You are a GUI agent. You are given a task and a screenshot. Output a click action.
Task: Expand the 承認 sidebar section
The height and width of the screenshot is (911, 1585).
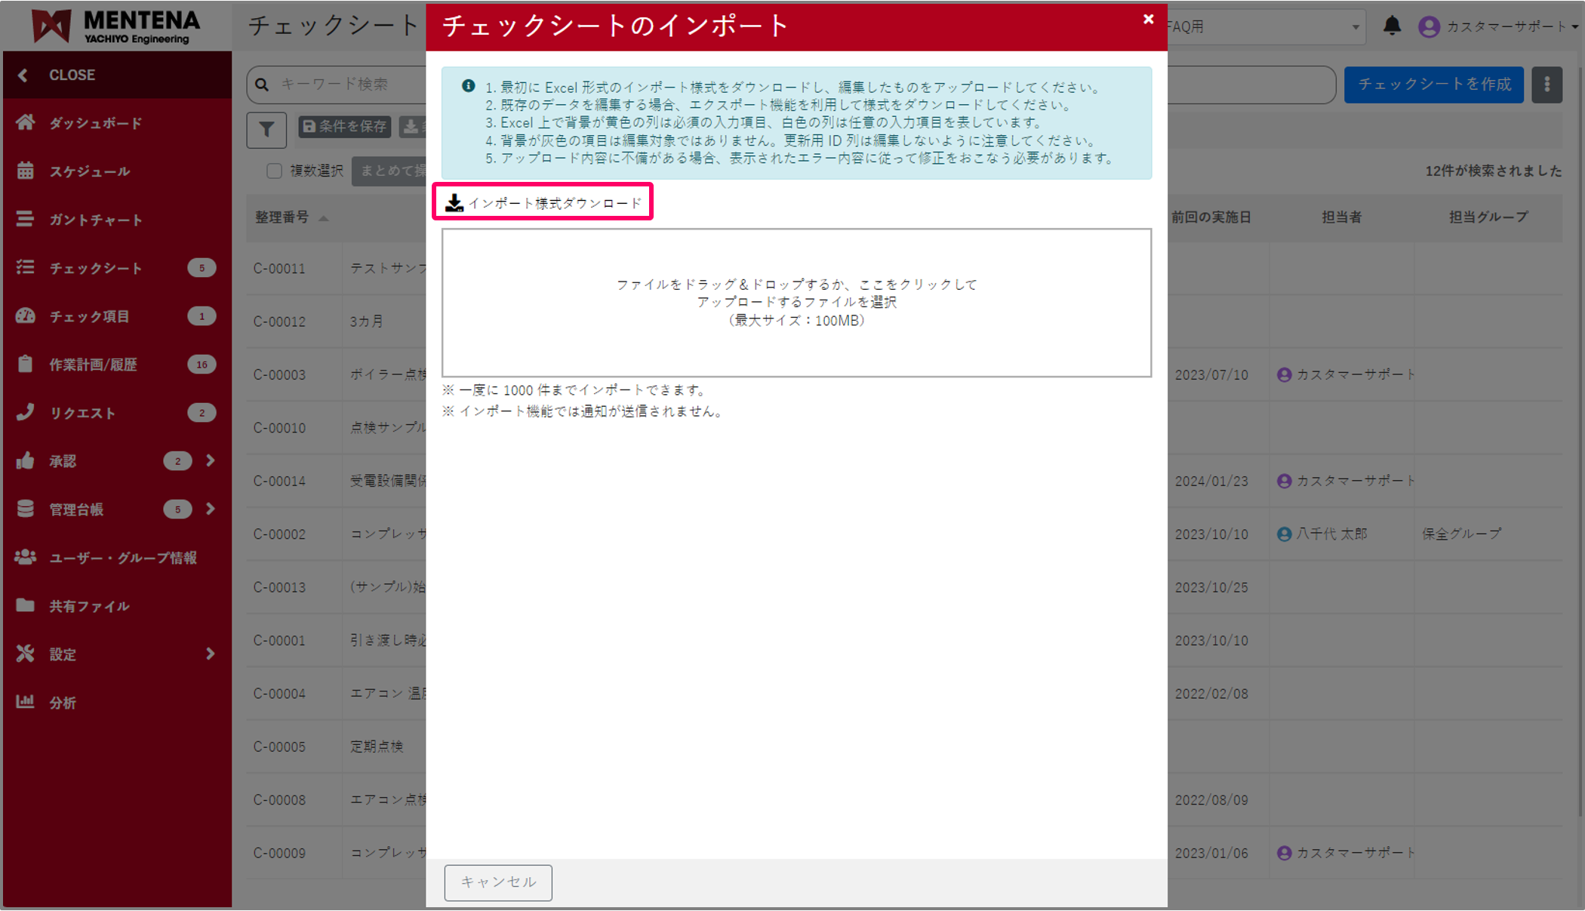[63, 460]
